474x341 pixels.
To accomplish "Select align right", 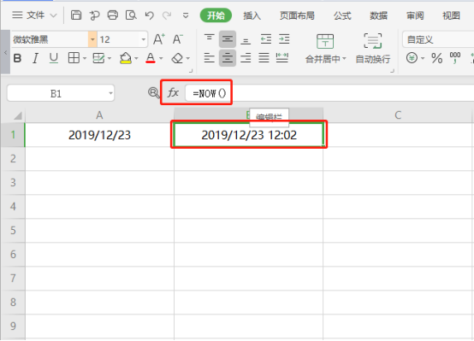I will [x=246, y=58].
